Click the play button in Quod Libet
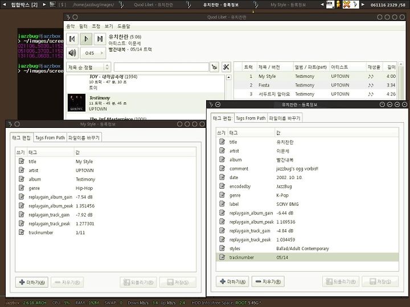Image resolution: width=410 pixels, height=307 pixels. [x=86, y=39]
